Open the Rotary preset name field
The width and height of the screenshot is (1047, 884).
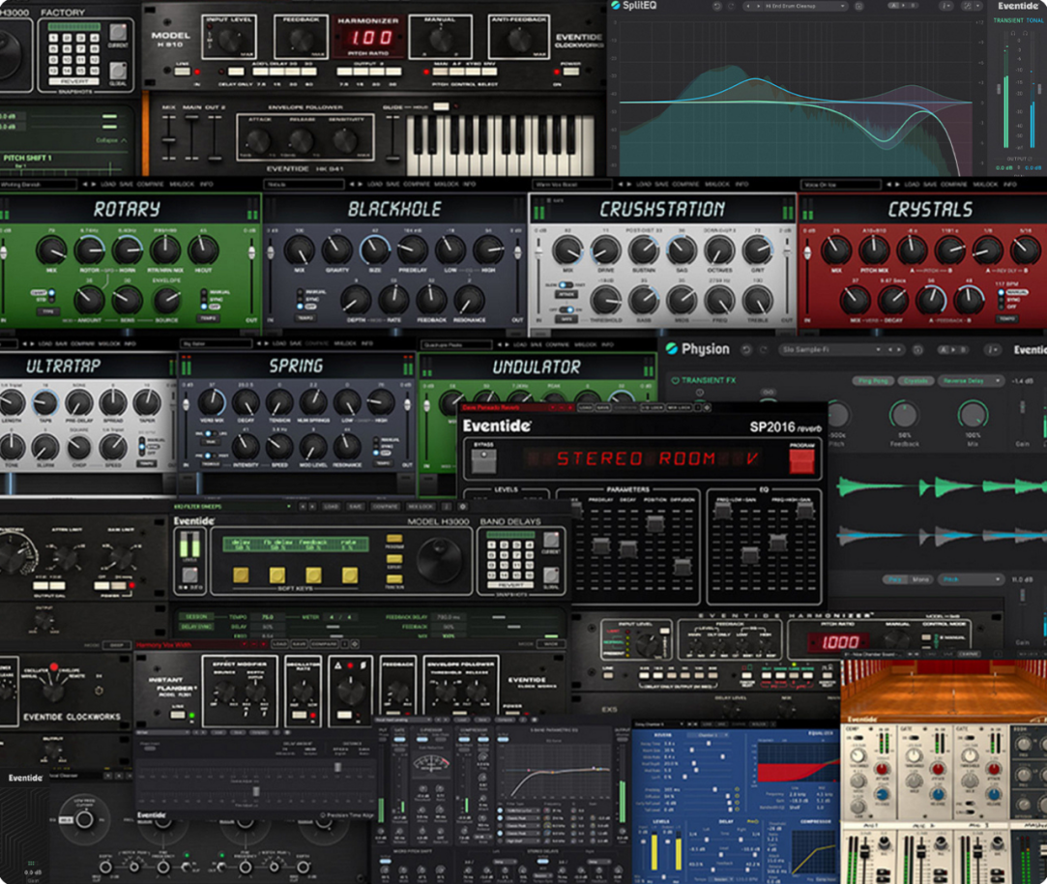click(x=39, y=185)
